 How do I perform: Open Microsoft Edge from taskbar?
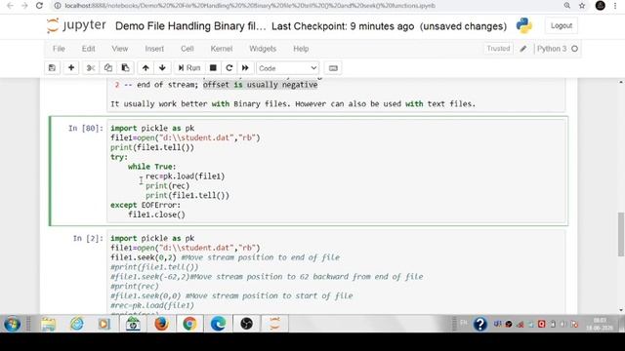coord(218,324)
